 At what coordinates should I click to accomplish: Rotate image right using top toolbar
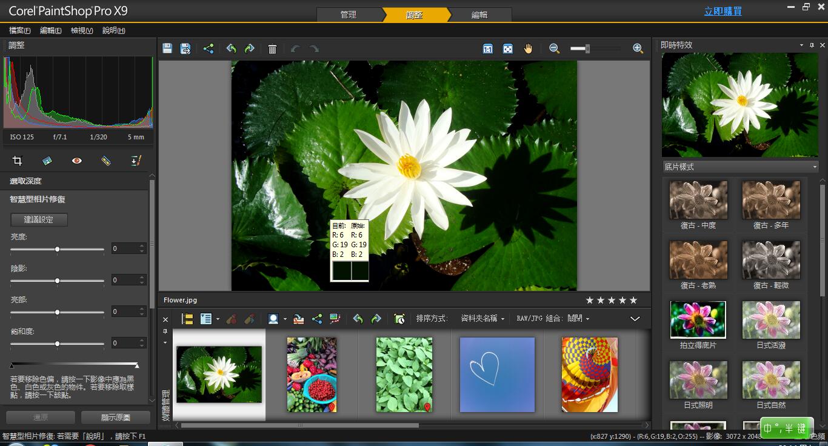pyautogui.click(x=249, y=48)
